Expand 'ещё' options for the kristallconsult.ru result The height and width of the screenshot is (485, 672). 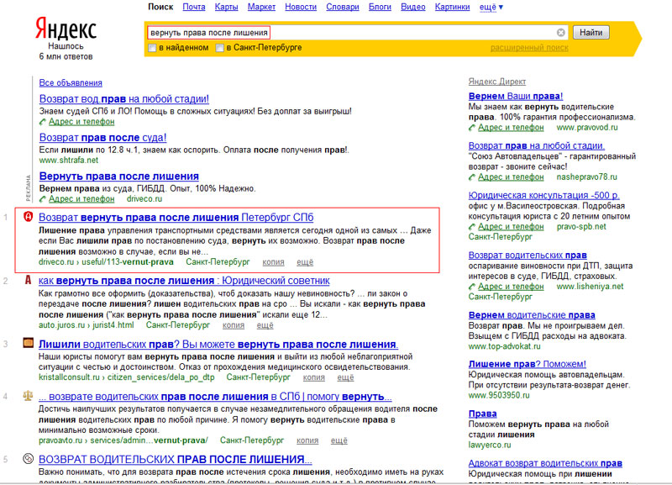(x=345, y=377)
